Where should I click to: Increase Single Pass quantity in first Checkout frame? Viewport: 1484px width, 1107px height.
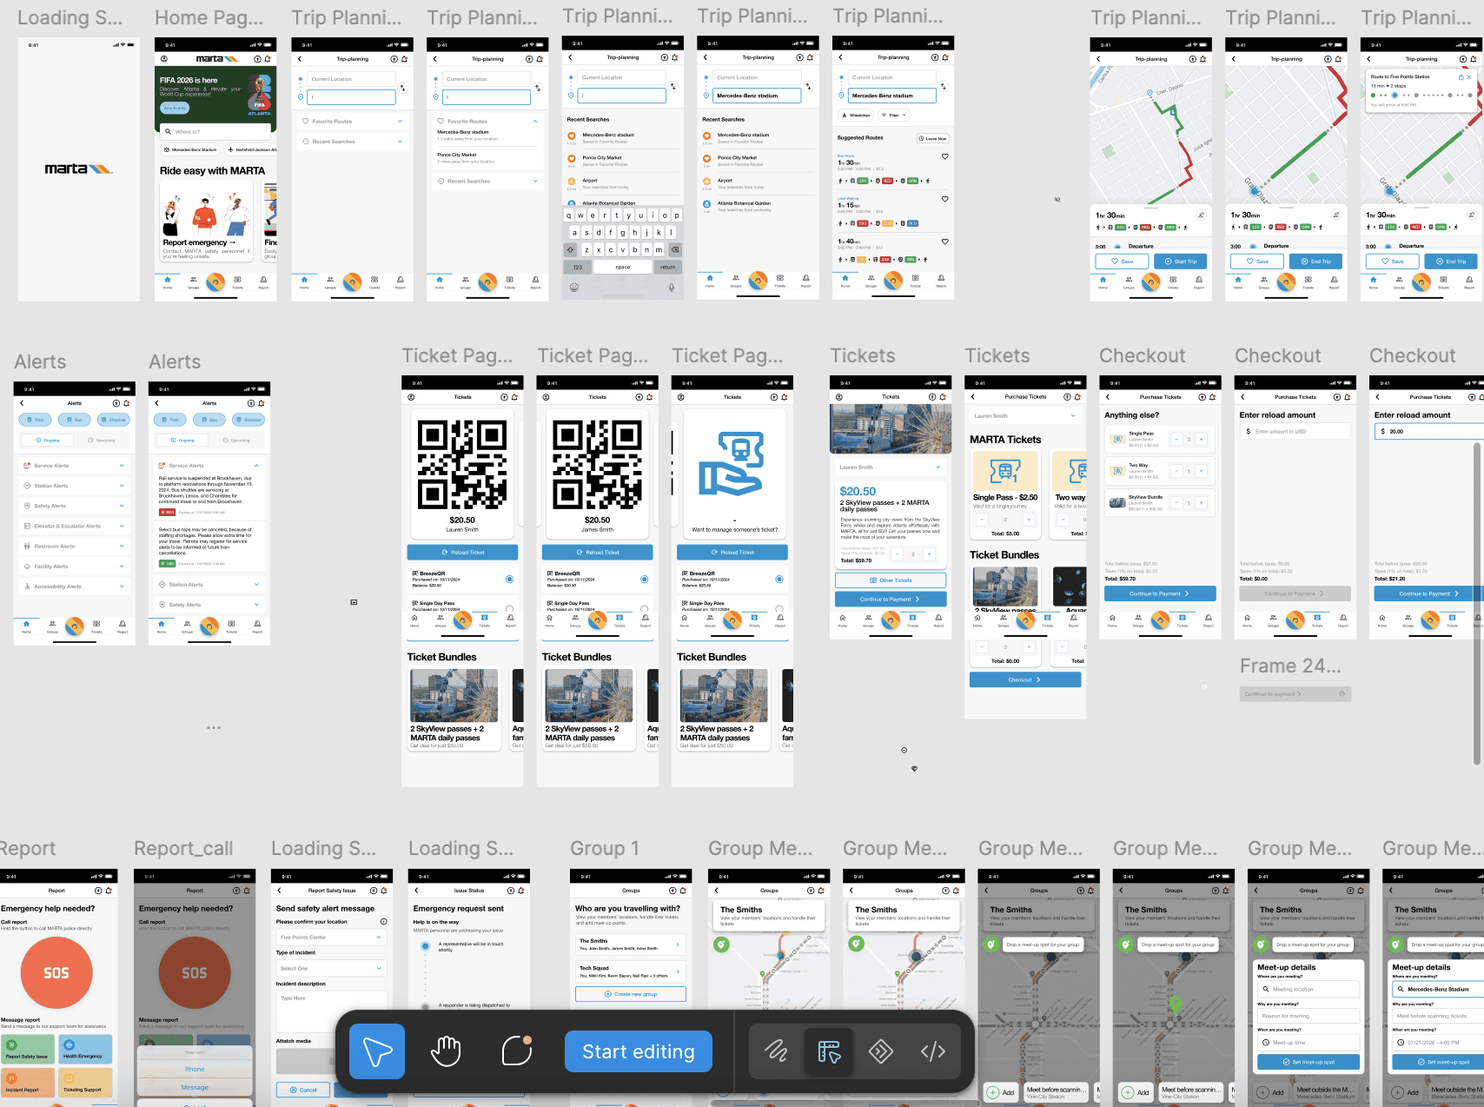pos(1202,440)
